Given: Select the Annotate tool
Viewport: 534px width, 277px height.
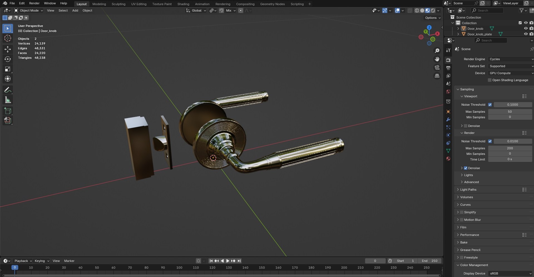Looking at the screenshot, I should [8, 90].
